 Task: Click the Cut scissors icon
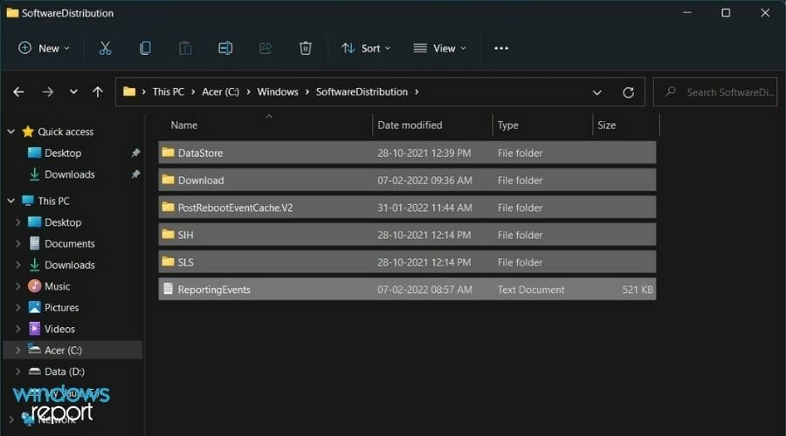click(105, 48)
